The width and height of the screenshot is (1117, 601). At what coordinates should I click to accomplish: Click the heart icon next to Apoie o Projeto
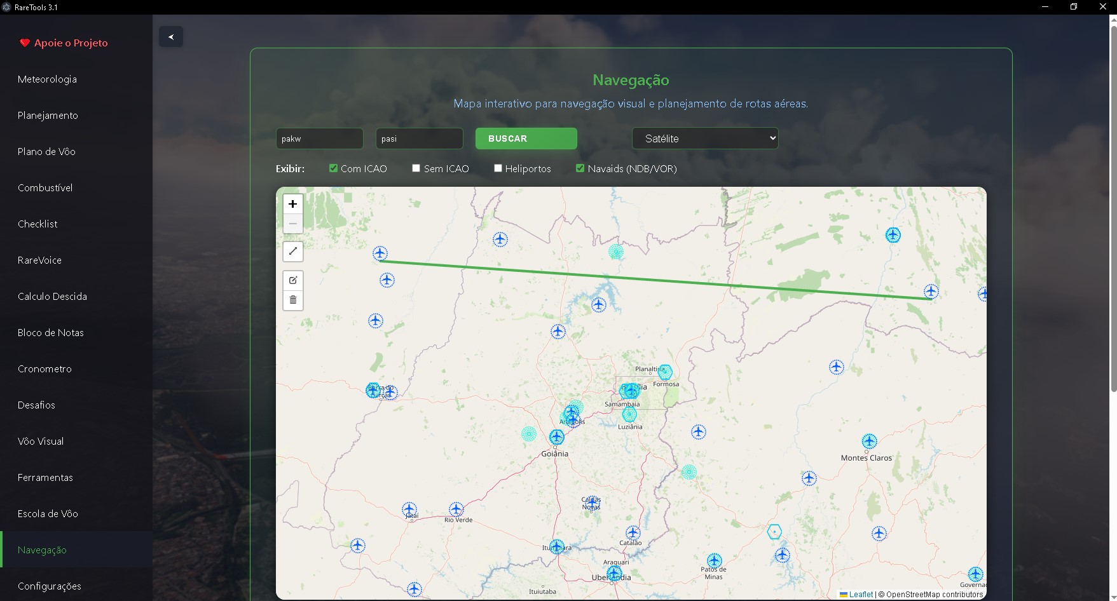[x=24, y=43]
